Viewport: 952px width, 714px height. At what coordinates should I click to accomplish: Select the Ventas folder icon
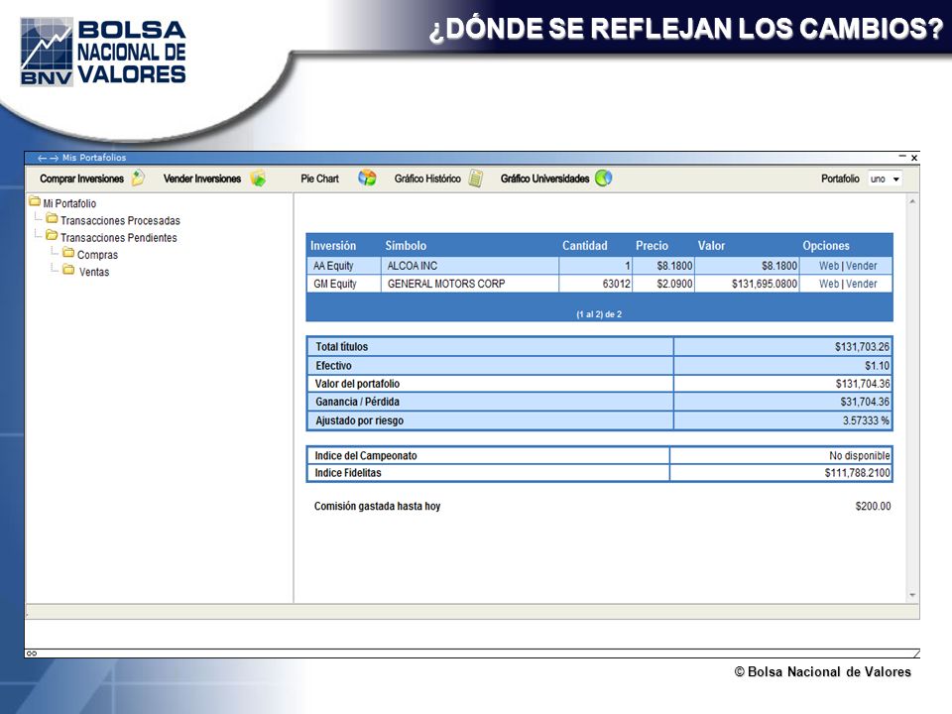[68, 270]
